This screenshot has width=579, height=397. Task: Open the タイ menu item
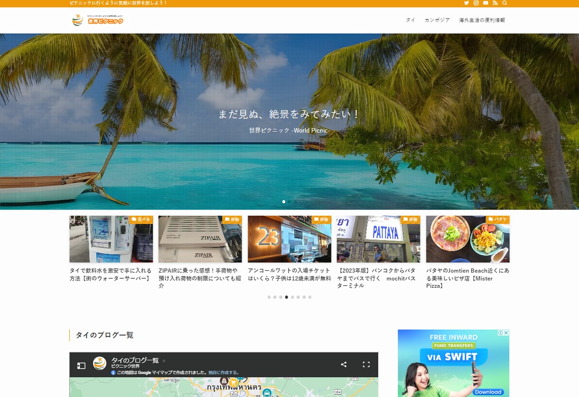[x=410, y=20]
